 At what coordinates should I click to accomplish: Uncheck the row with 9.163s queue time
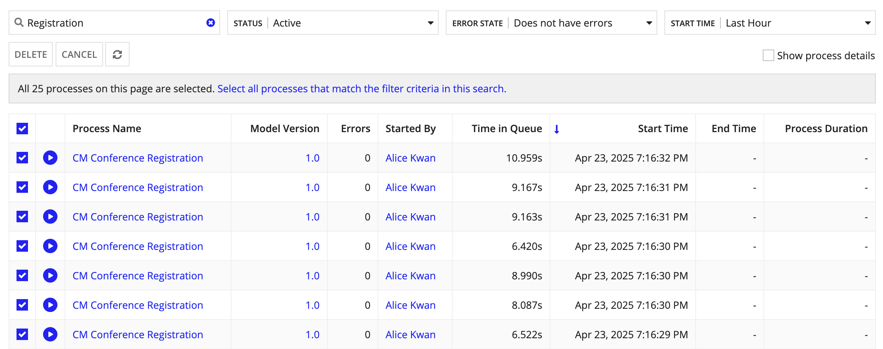pos(22,217)
